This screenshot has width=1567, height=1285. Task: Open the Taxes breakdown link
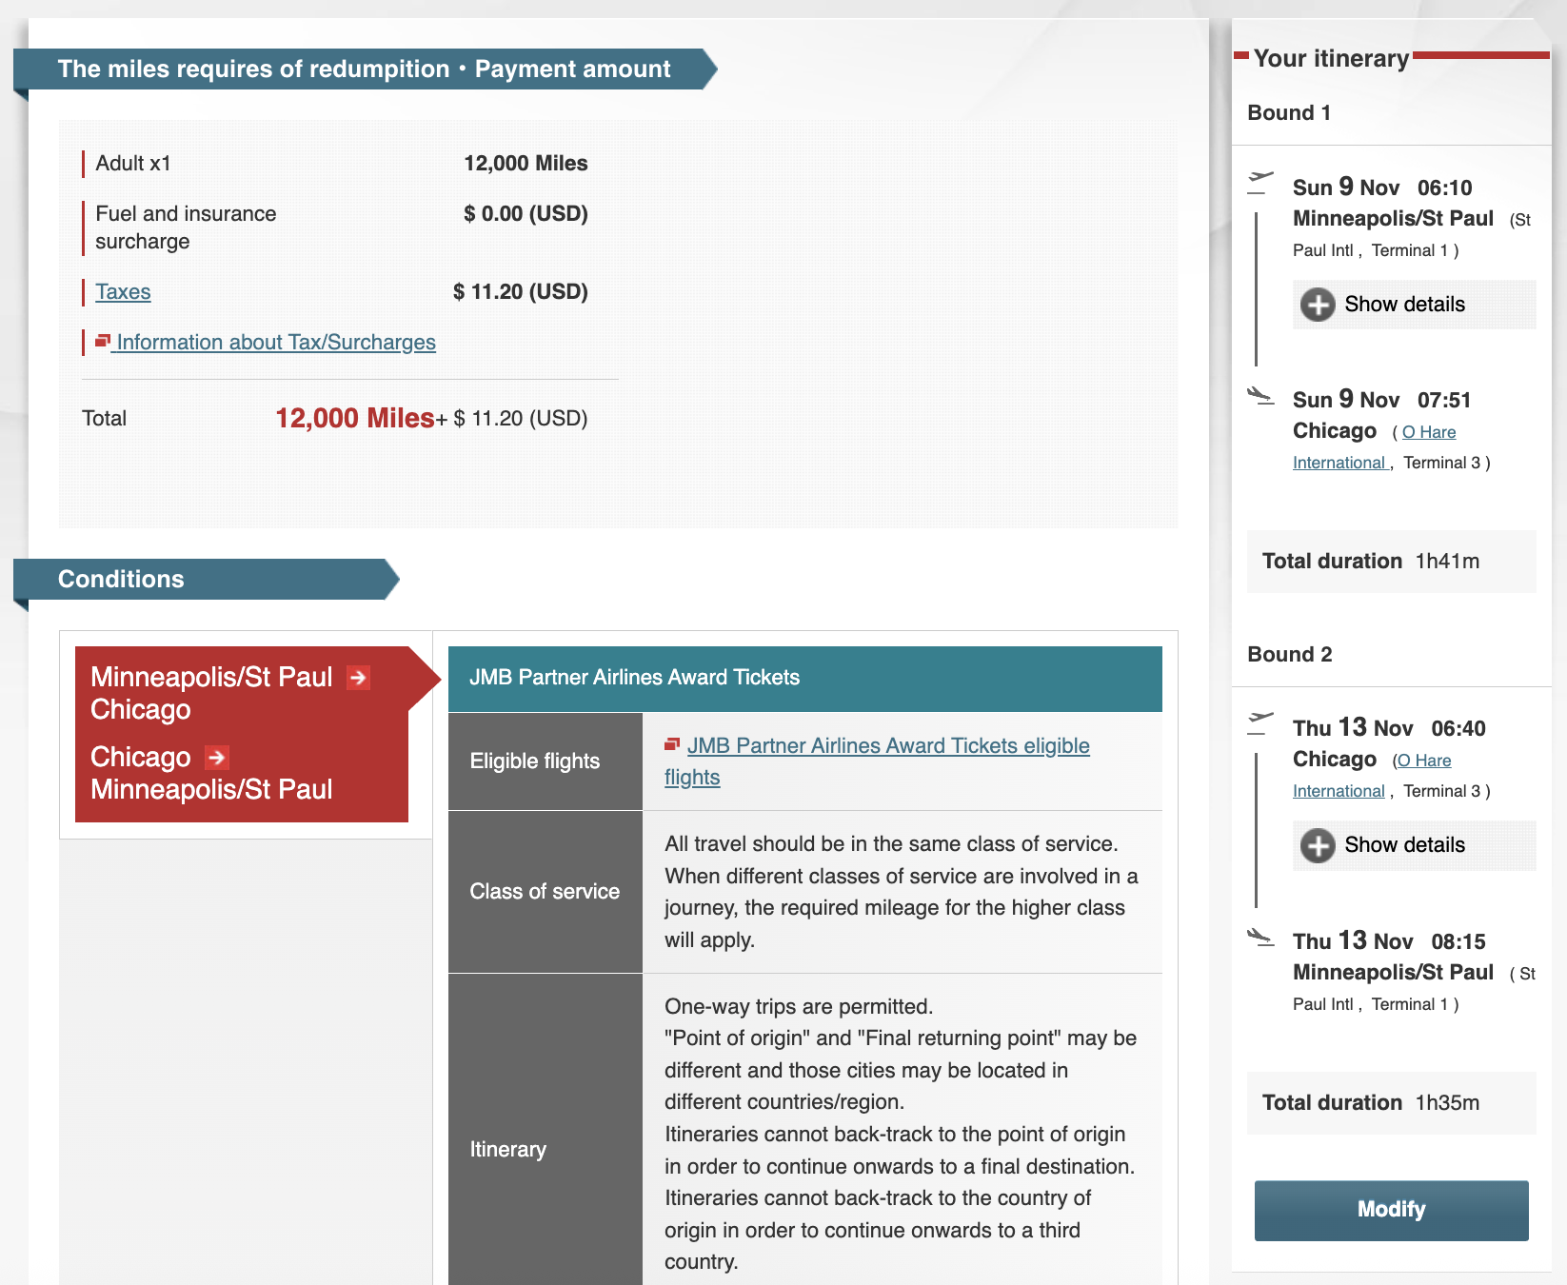click(x=123, y=292)
